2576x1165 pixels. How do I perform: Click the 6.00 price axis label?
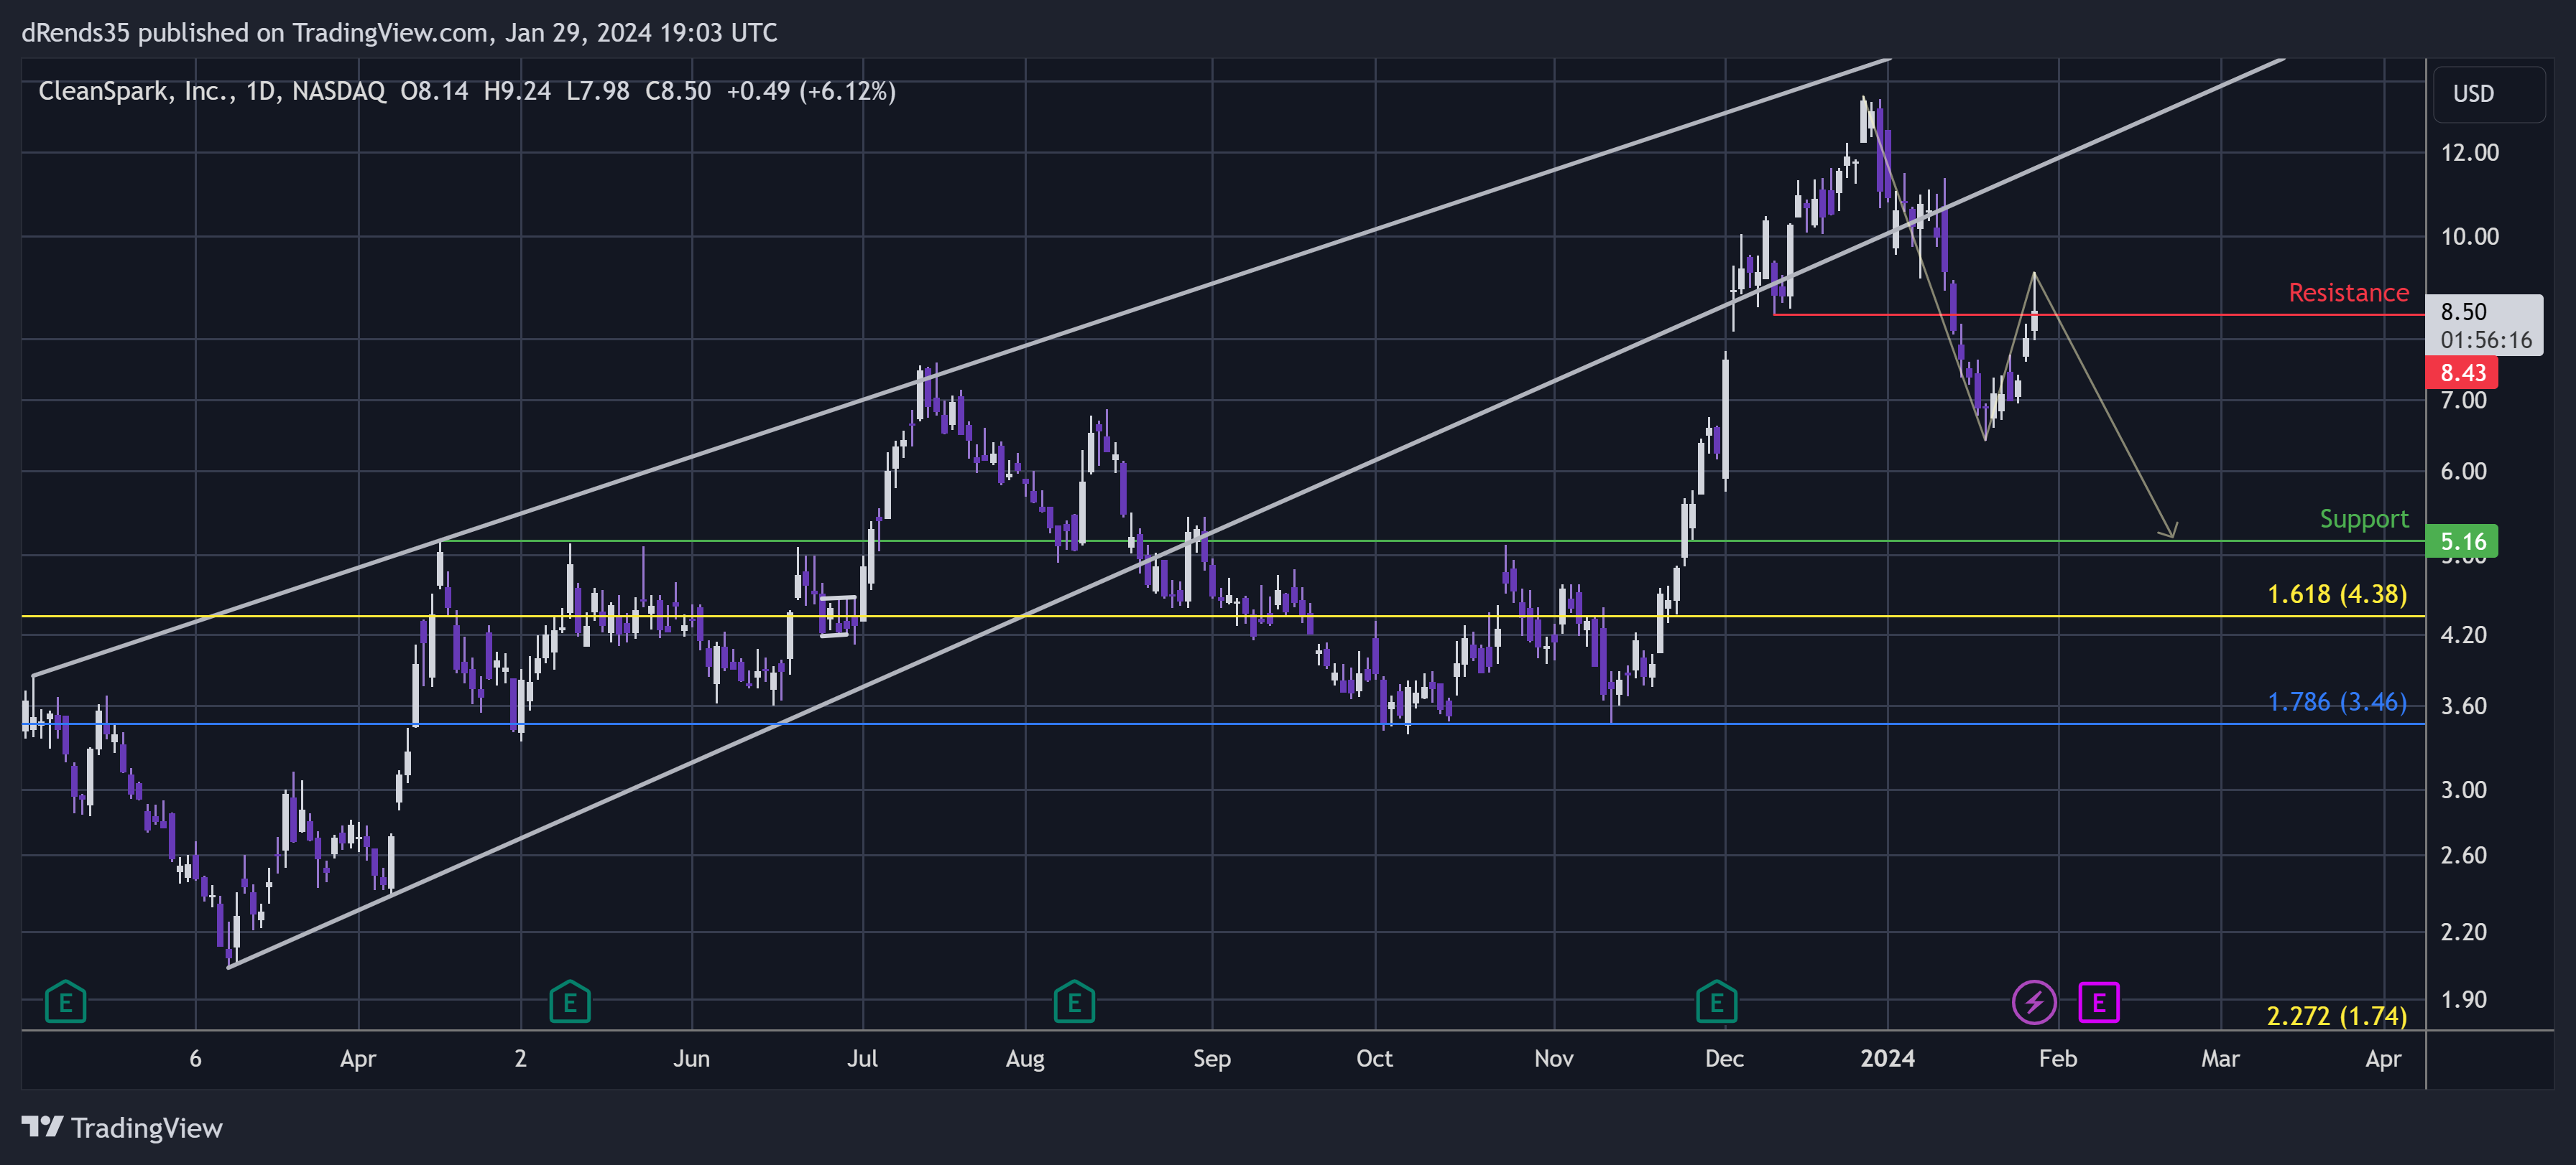[2463, 472]
